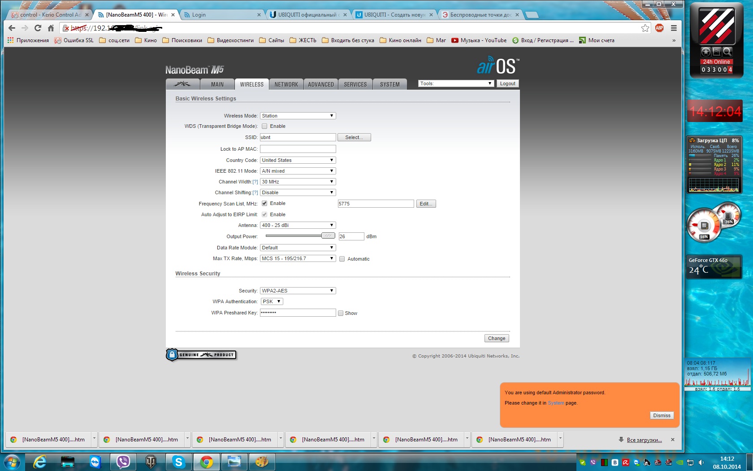Click the SSID input field
The width and height of the screenshot is (753, 471).
pos(298,137)
